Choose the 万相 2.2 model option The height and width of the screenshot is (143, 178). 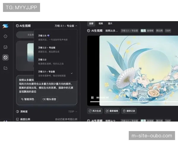[x=55, y=62]
